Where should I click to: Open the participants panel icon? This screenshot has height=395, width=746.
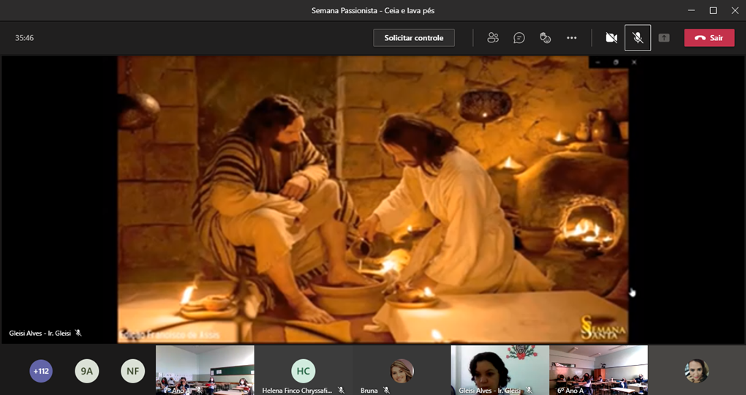tap(493, 38)
